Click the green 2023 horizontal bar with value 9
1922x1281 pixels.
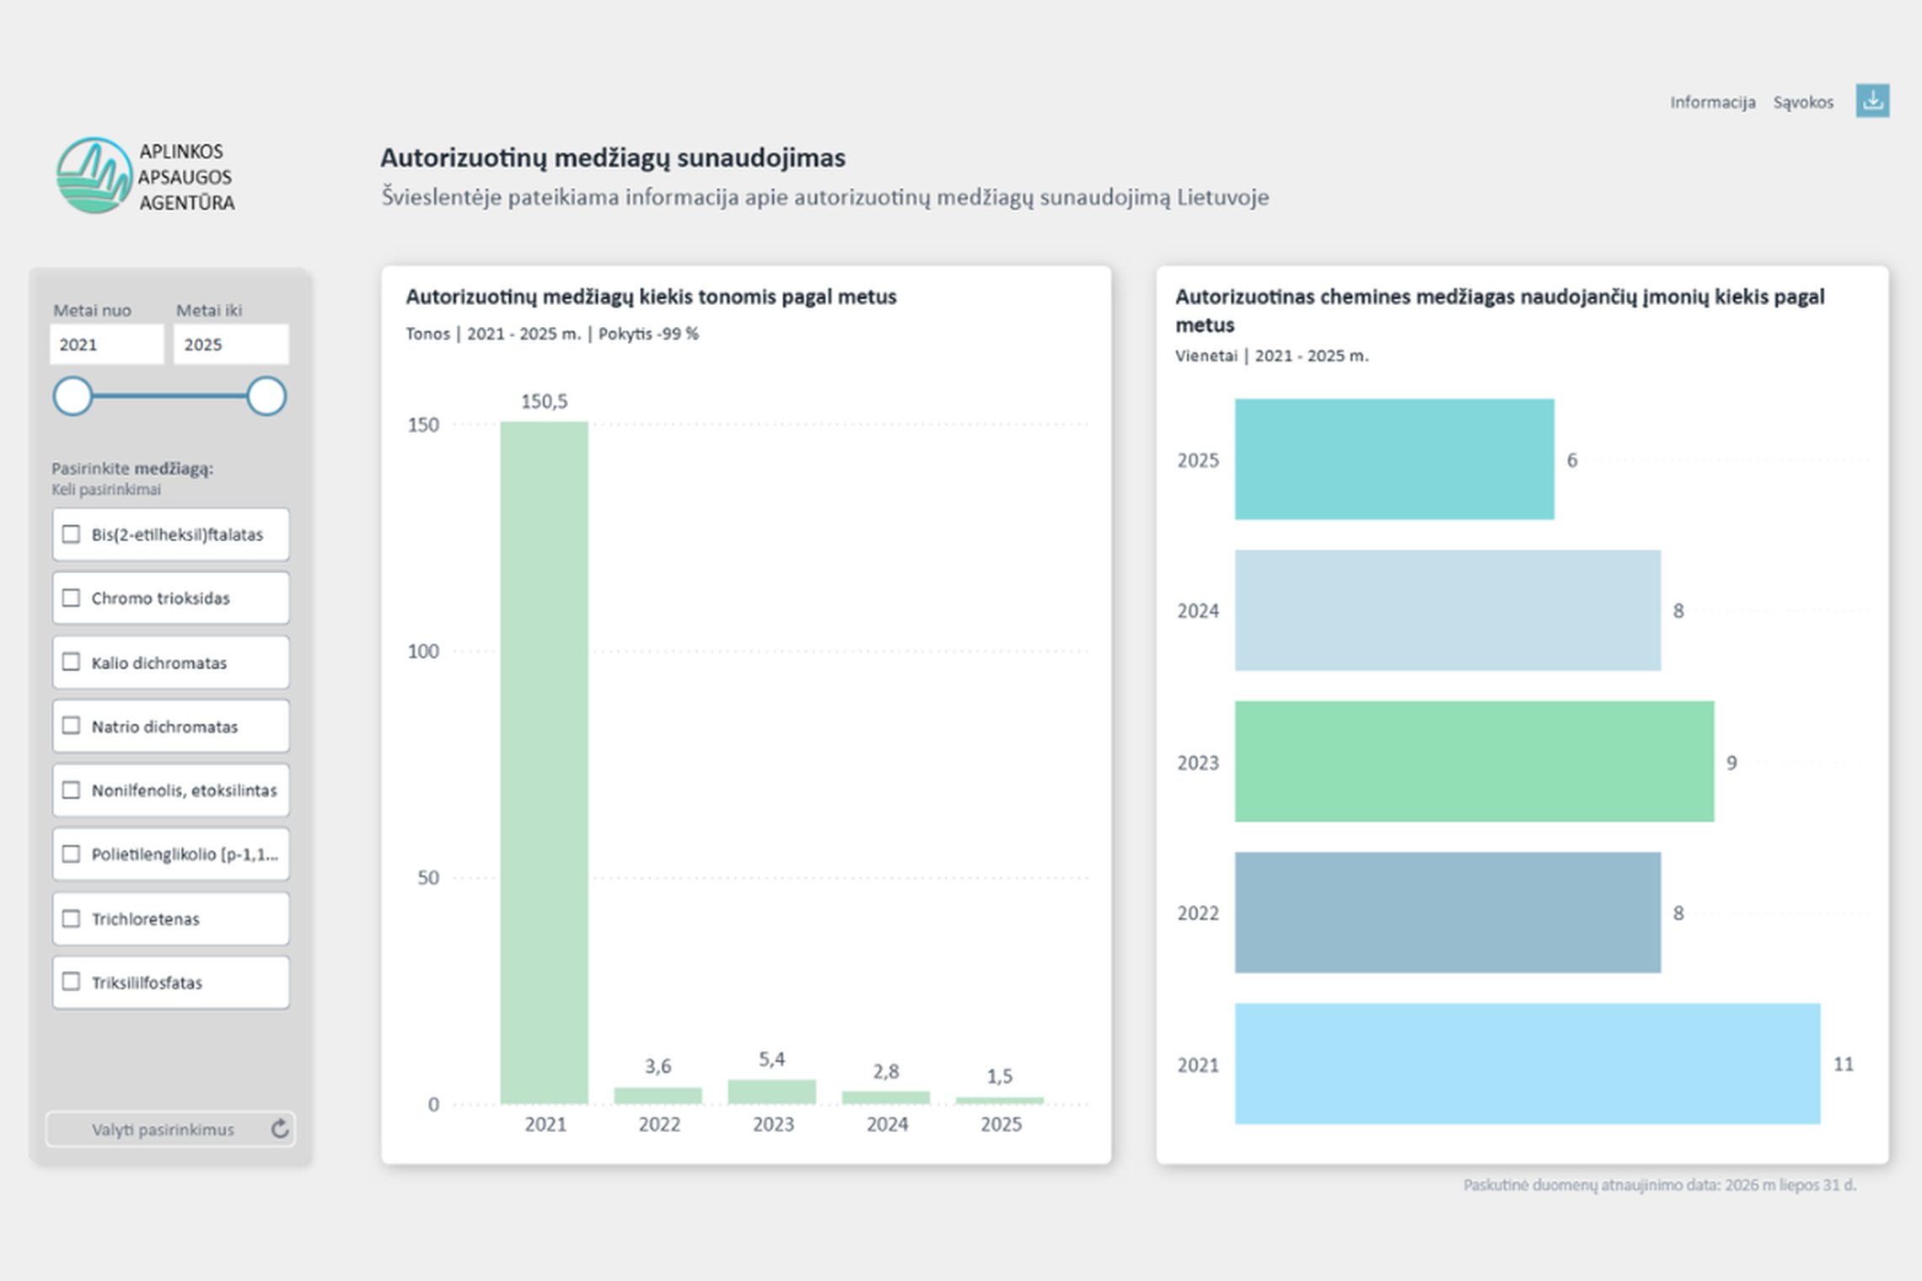tap(1474, 761)
